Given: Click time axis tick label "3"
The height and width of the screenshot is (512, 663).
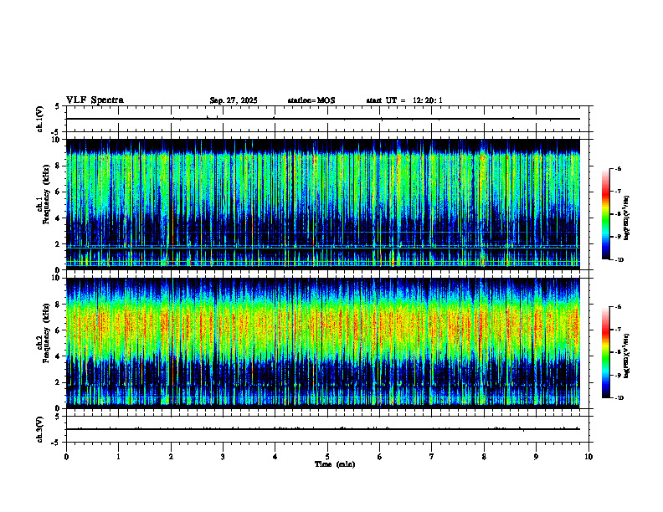Looking at the screenshot, I should pyautogui.click(x=223, y=457).
